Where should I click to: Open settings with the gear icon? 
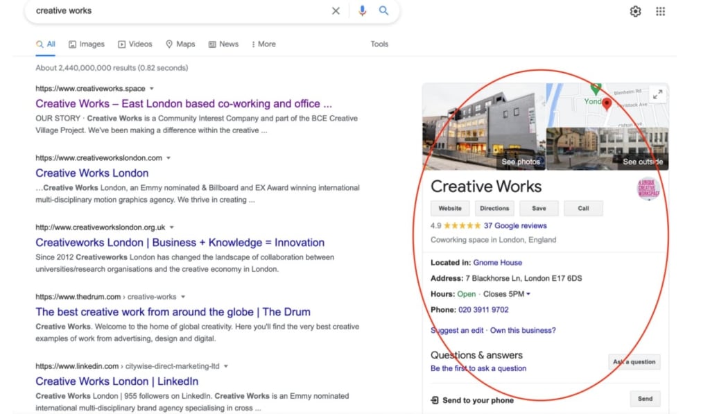(635, 11)
